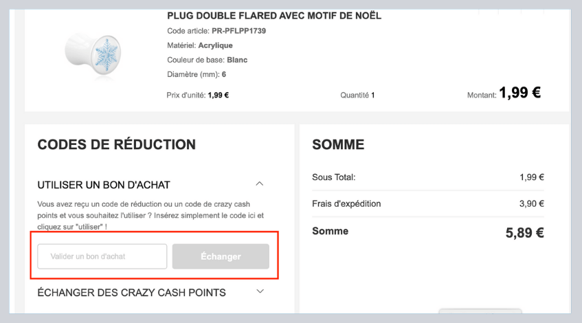Image resolution: width=582 pixels, height=323 pixels.
Task: Click 'Échanger des Crazy Cash Points' heading
Action: tap(131, 293)
